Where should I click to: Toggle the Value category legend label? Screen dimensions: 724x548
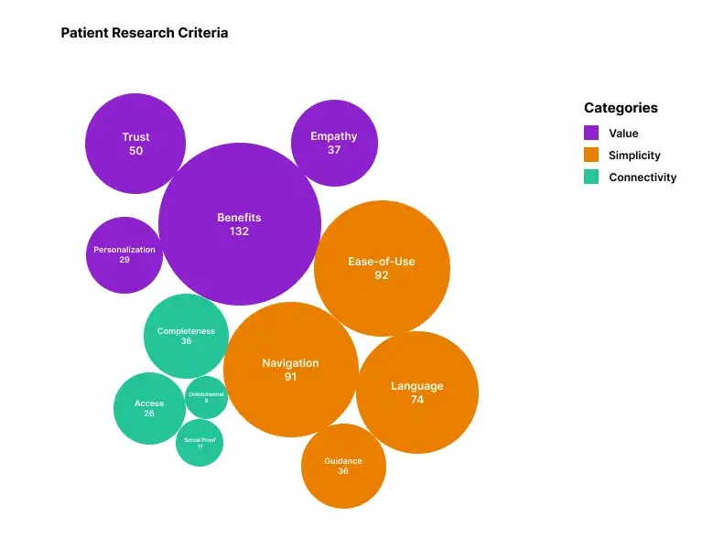(x=623, y=134)
